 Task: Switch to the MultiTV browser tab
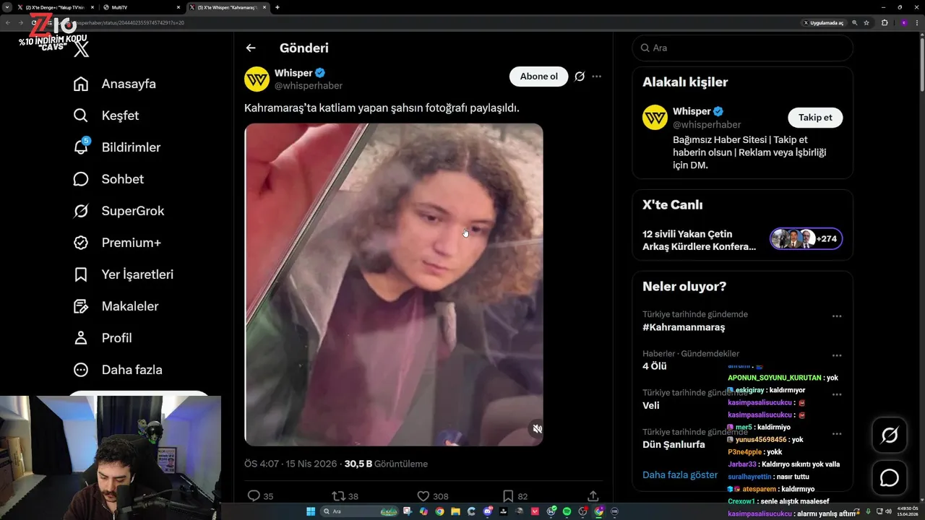(x=141, y=7)
